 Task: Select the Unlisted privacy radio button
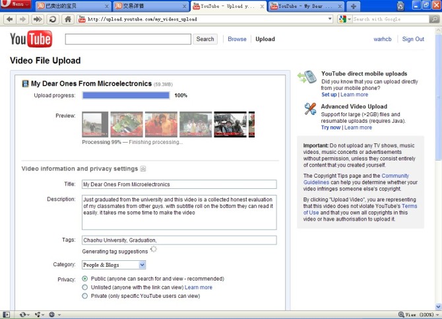[85, 287]
